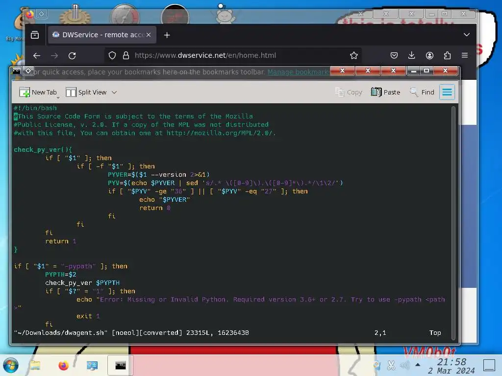
Task: Show site security padlock info
Action: 126,56
